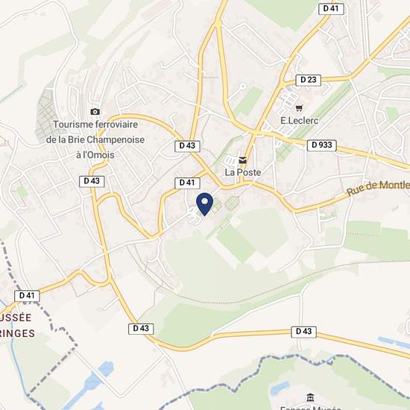
Task: Open the partially visible Musée label
Action: (311, 408)
